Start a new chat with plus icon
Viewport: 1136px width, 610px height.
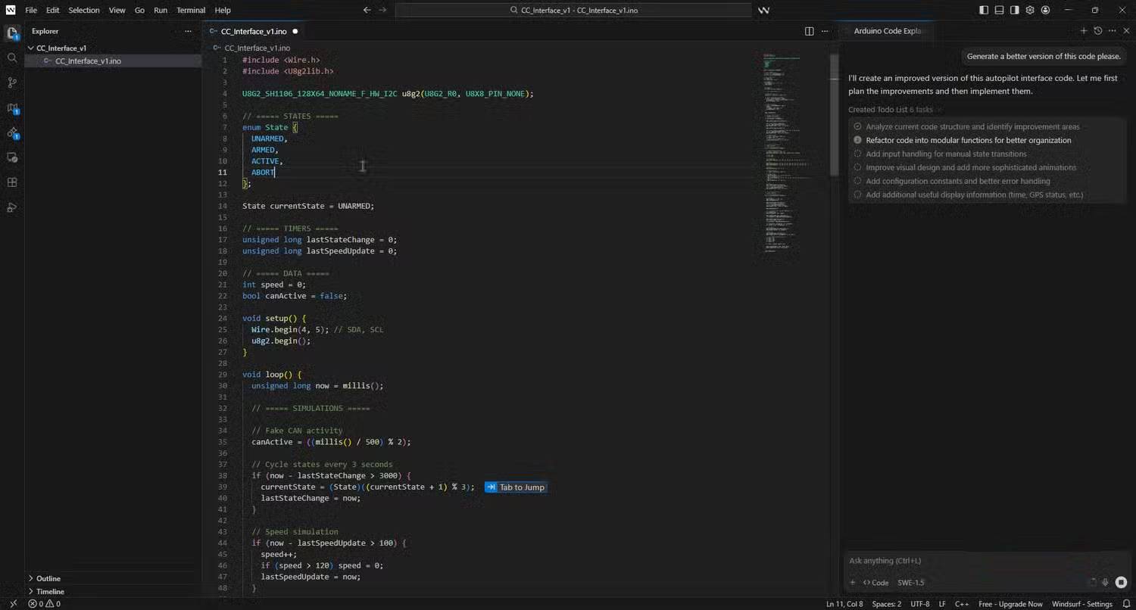pos(1083,31)
